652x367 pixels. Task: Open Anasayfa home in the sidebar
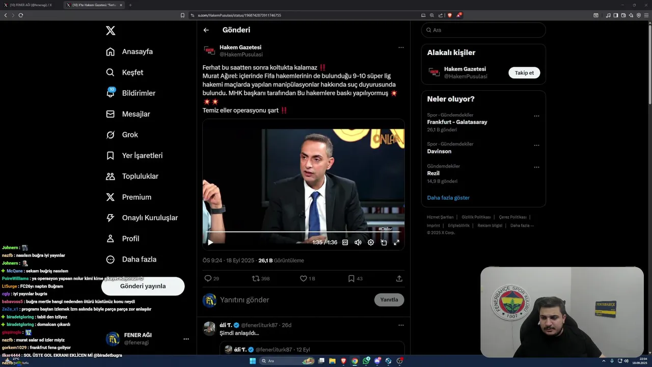[x=129, y=51]
